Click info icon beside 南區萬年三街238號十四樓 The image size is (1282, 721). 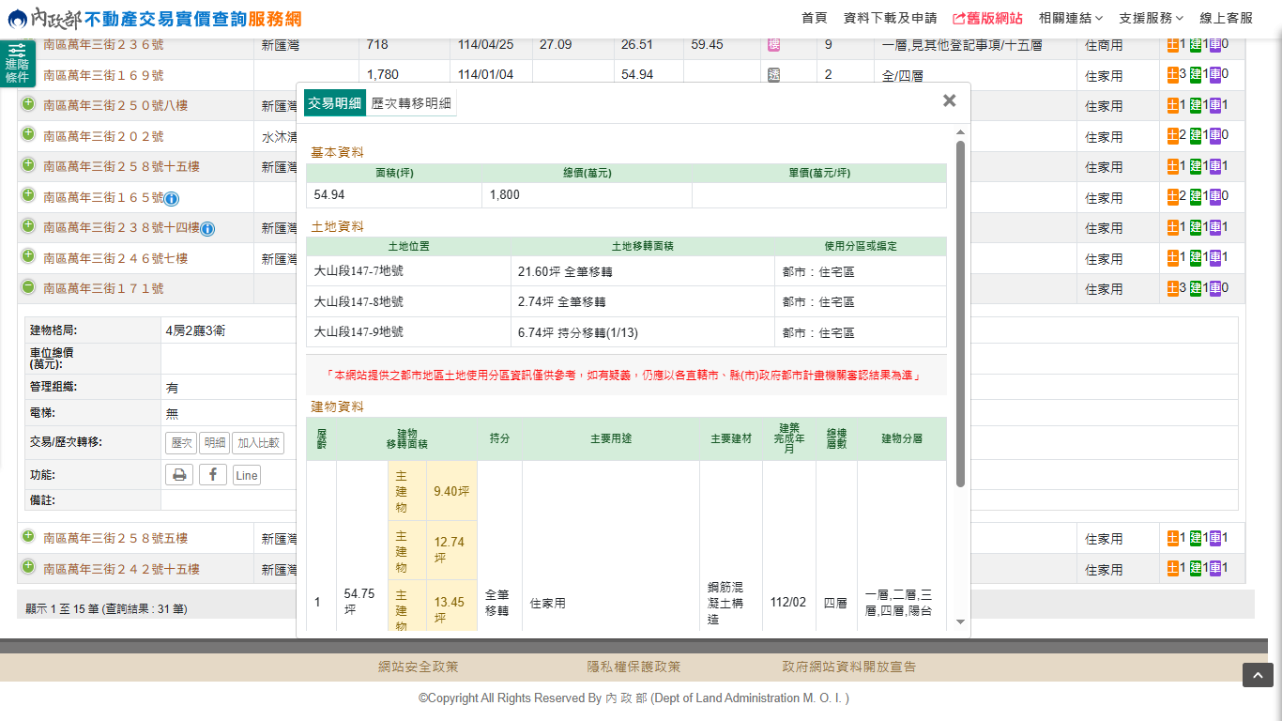207,229
